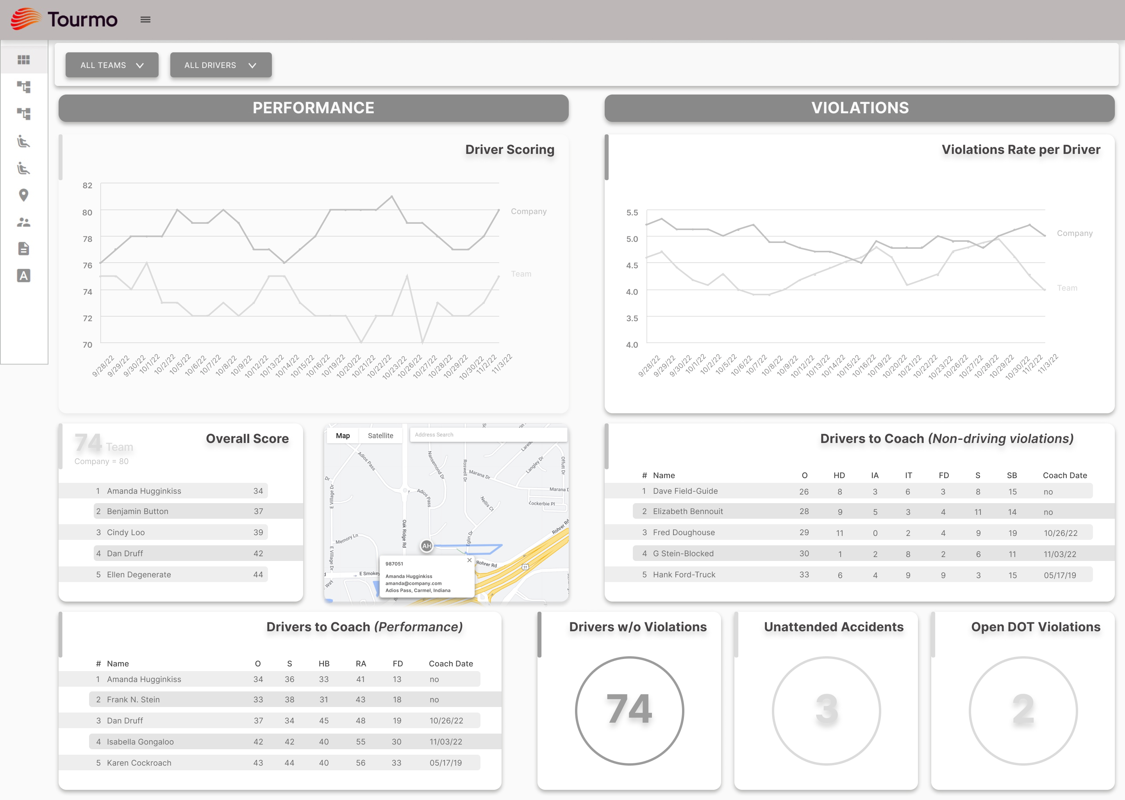Open the dashboard grid view icon
This screenshot has height=800, width=1125.
[x=24, y=60]
